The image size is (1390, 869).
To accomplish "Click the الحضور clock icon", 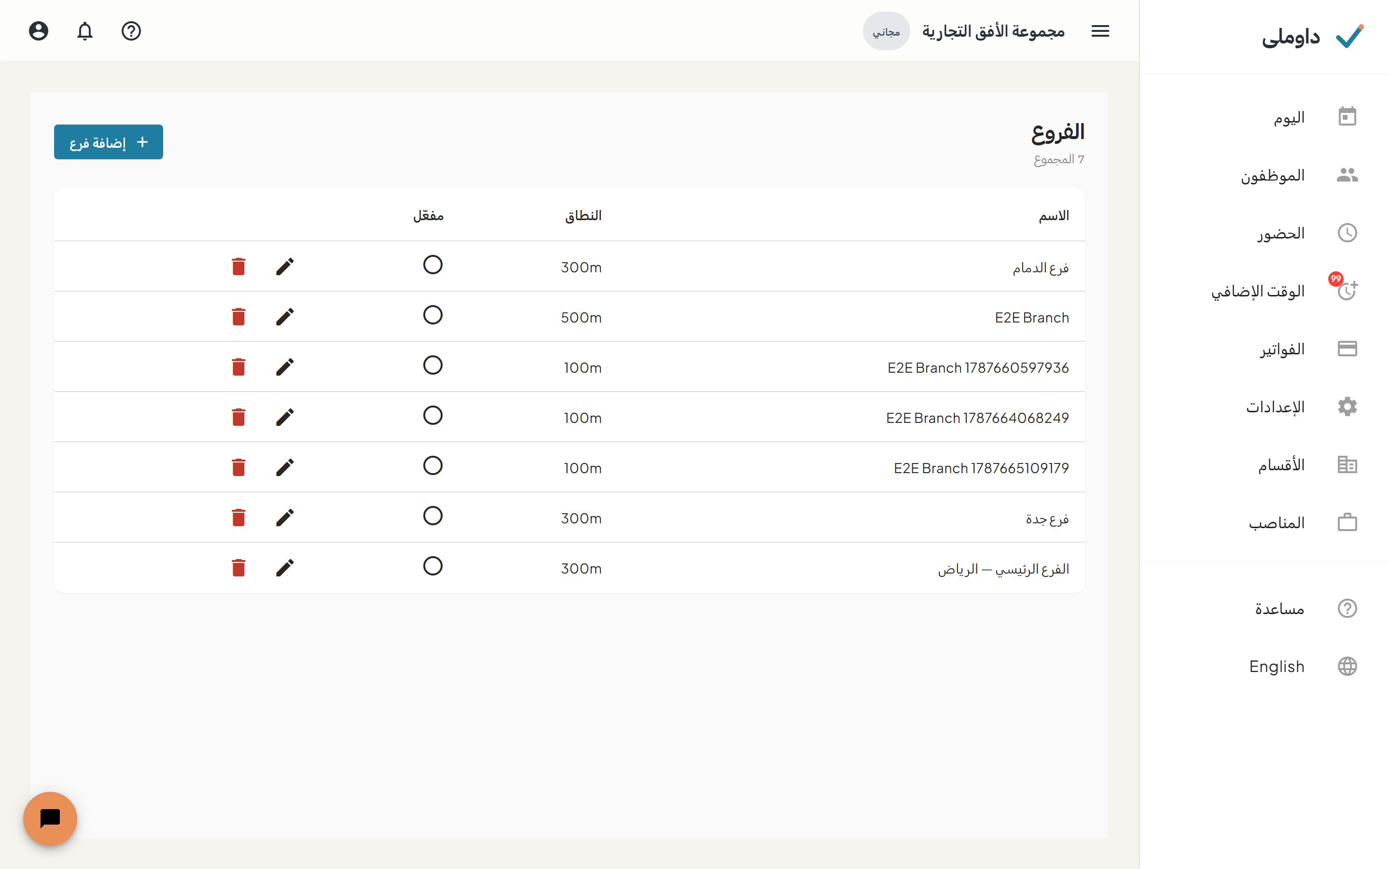I will coord(1347,233).
